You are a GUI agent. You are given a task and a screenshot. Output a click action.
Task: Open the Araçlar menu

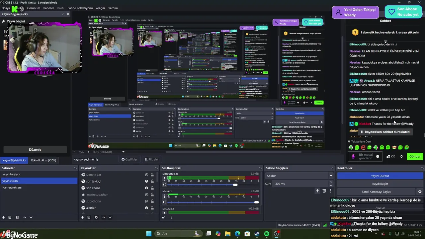101,8
